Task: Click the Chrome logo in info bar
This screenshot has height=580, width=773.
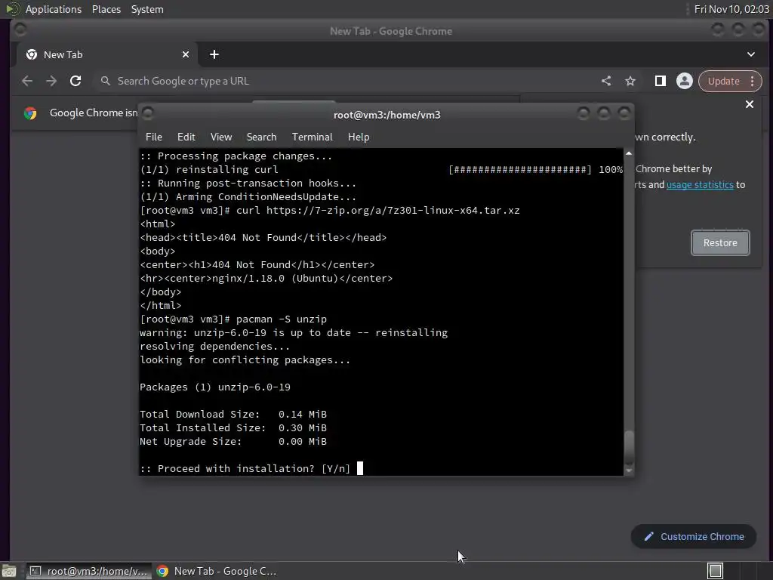Action: (30, 113)
